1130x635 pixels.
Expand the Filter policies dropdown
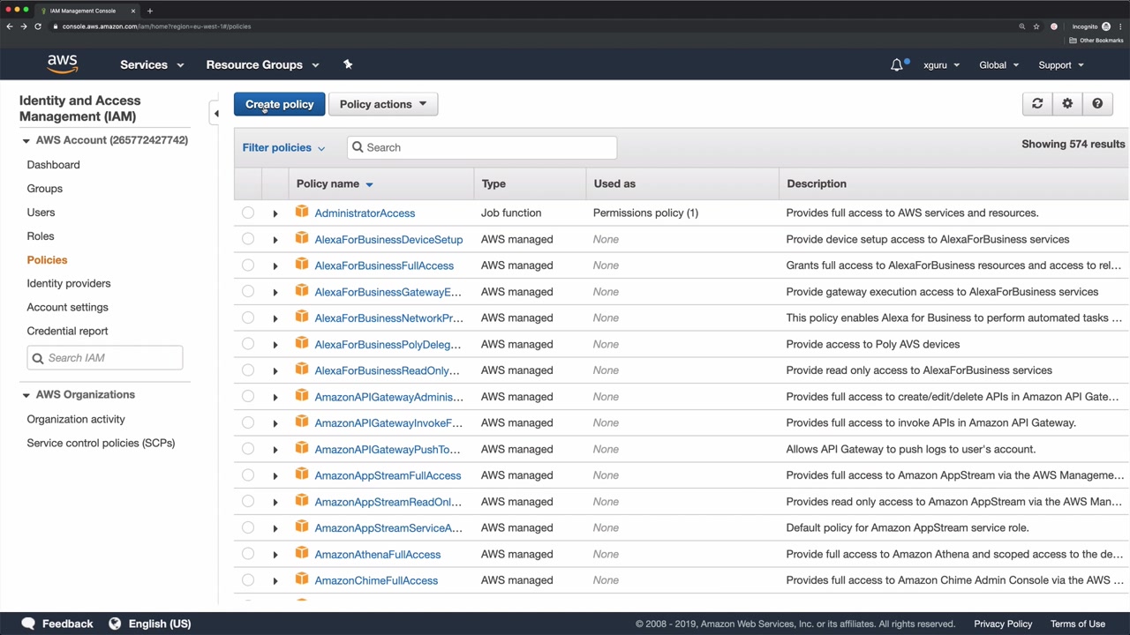(283, 147)
